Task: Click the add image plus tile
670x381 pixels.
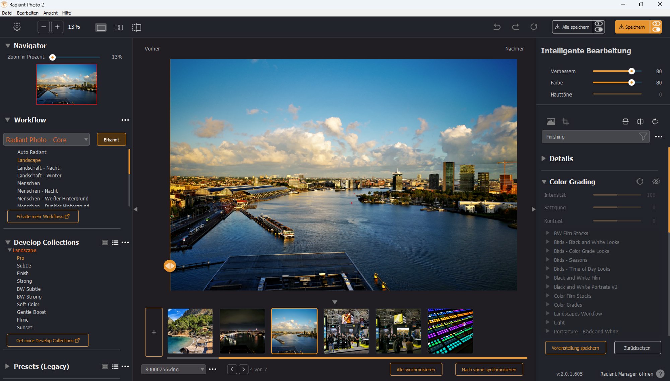Action: [154, 332]
